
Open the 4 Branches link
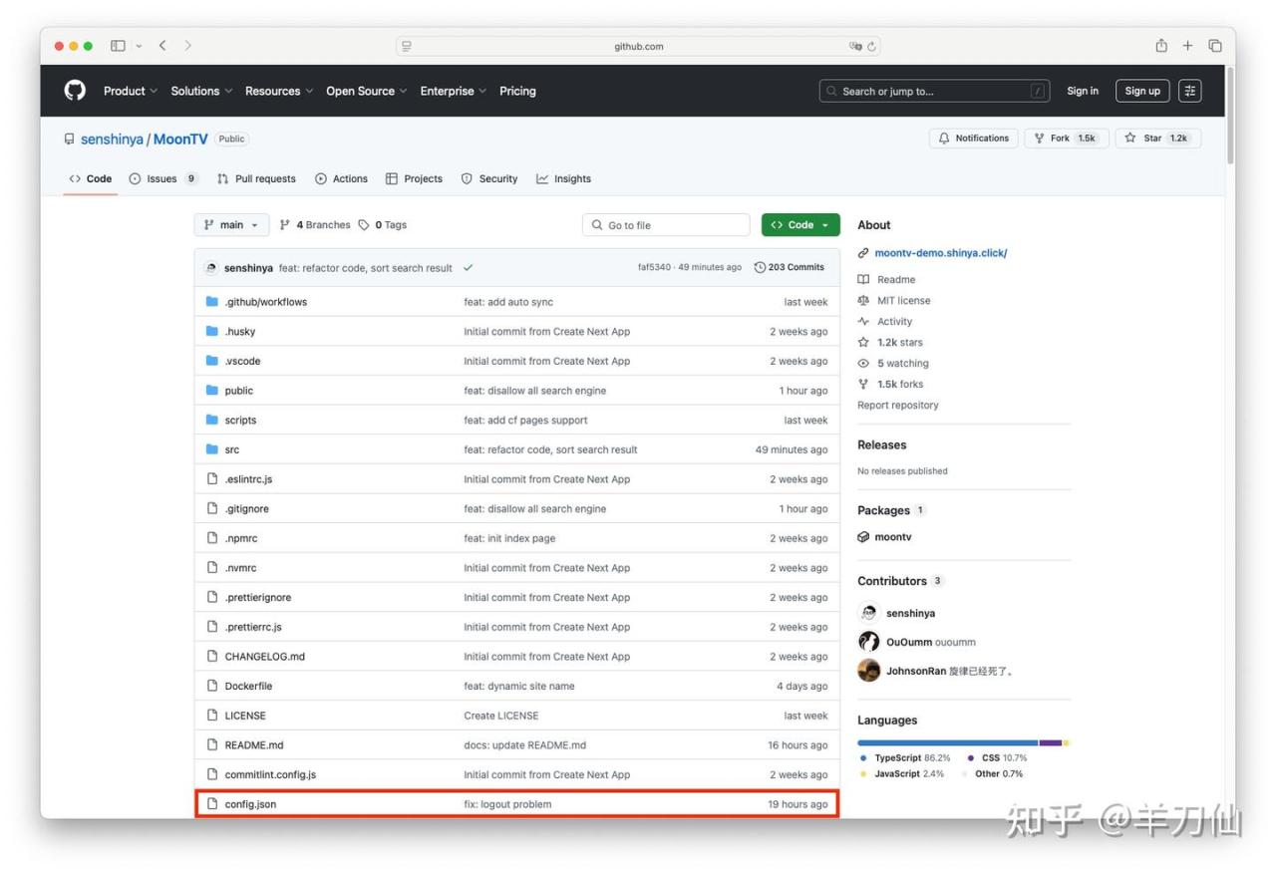(x=315, y=225)
